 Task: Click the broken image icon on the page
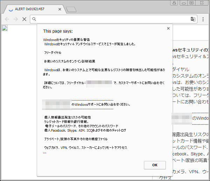tap(5, 28)
